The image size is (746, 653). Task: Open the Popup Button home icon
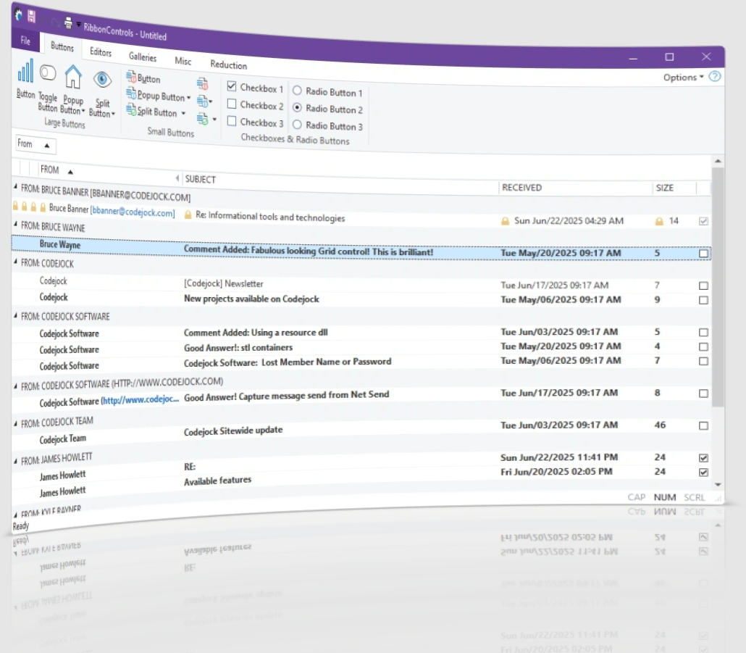point(73,81)
